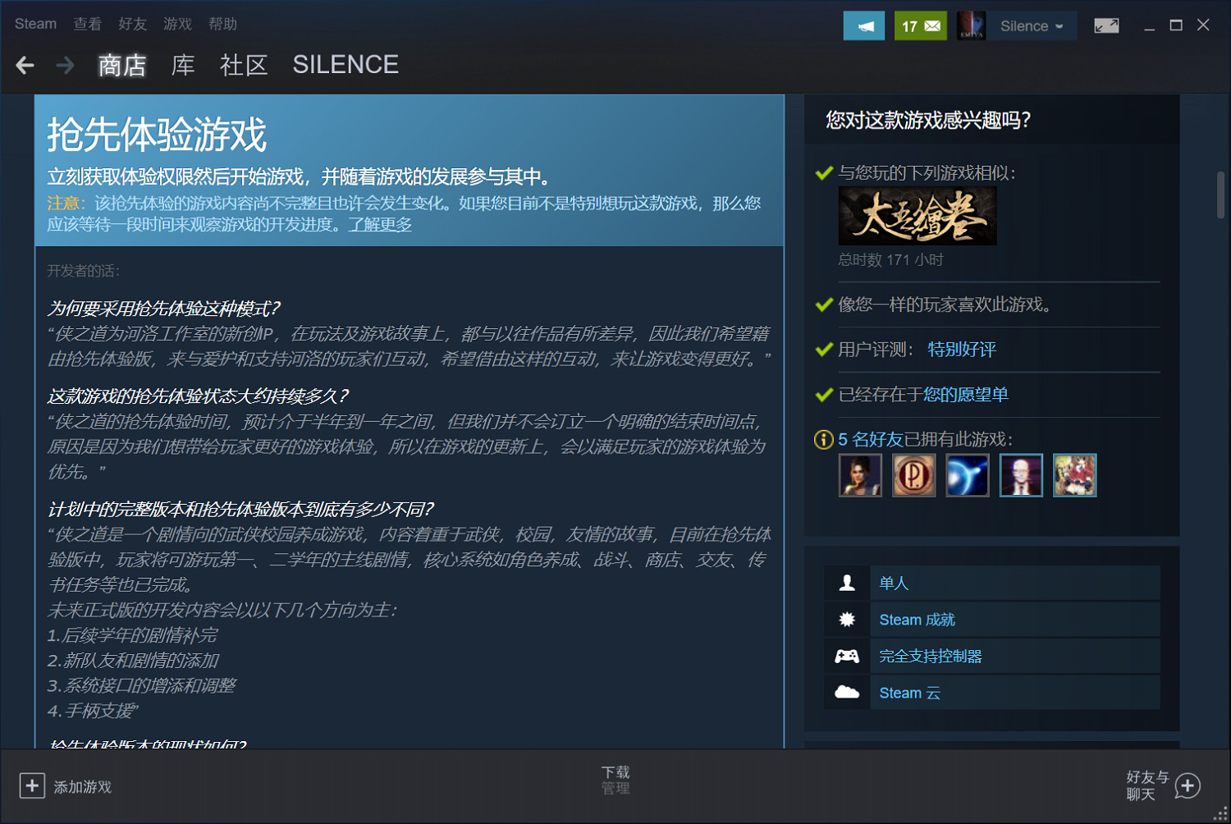Open the 特别好评 user reviews link
Image resolution: width=1231 pixels, height=824 pixels.
point(962,350)
